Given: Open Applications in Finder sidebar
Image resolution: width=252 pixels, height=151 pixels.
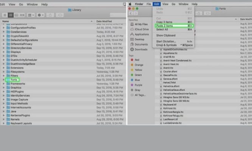Looking at the screenshot, I should tap(142, 34).
